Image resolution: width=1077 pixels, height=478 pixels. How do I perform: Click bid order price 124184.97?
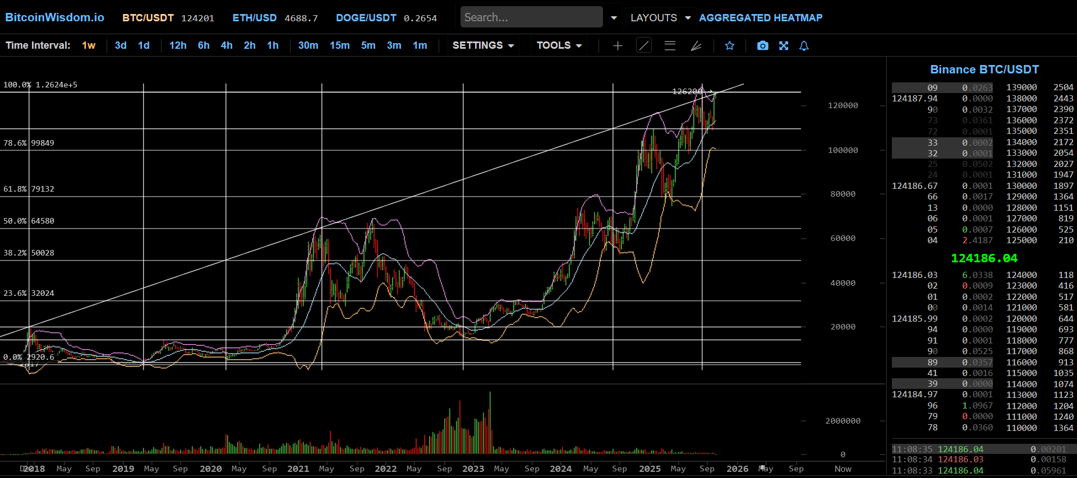pyautogui.click(x=914, y=395)
